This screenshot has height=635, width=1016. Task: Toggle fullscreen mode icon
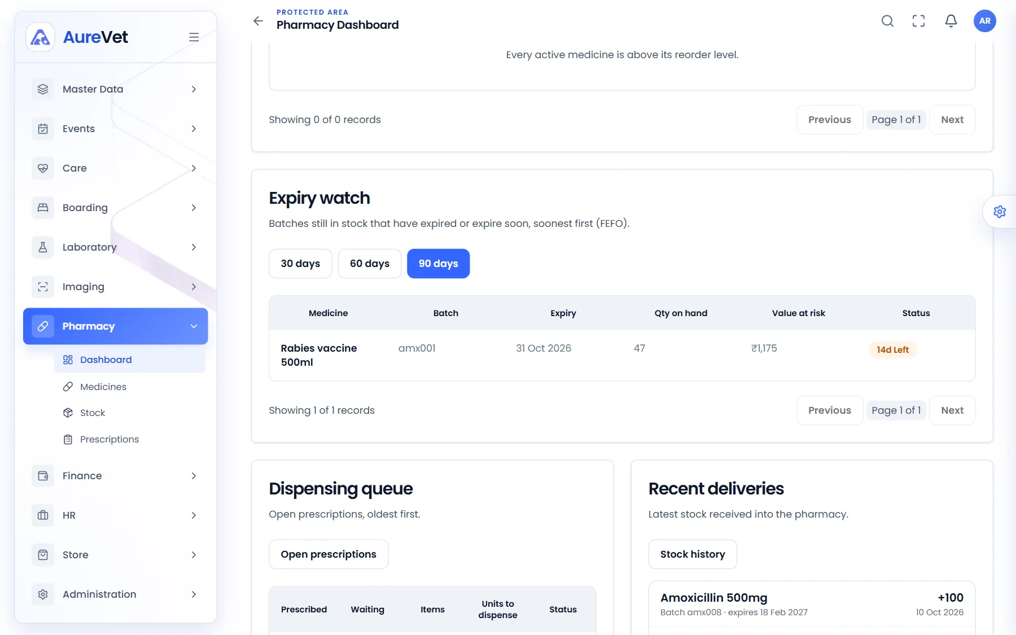point(919,21)
